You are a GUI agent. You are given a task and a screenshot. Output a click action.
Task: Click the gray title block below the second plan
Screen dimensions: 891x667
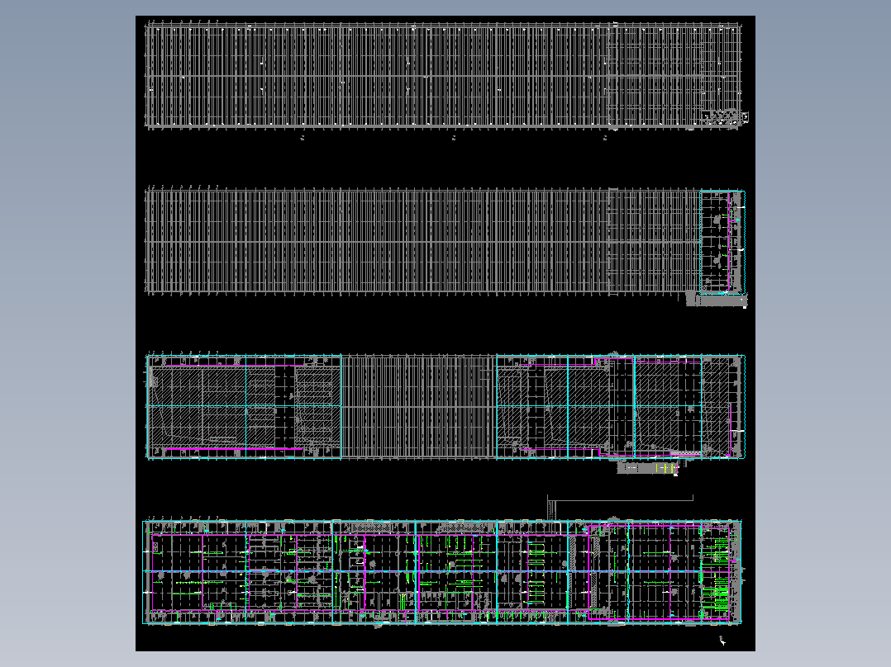717,299
